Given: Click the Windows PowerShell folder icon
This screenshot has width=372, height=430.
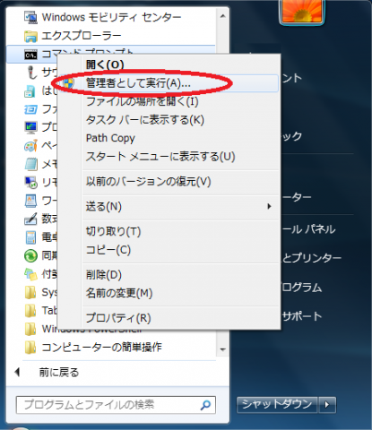Looking at the screenshot, I should coord(30,329).
